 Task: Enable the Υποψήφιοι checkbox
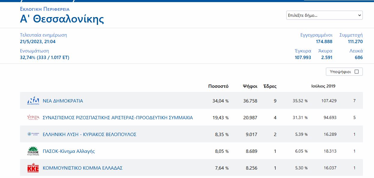click(x=356, y=72)
